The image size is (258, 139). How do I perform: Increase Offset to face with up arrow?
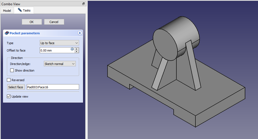[77, 49]
